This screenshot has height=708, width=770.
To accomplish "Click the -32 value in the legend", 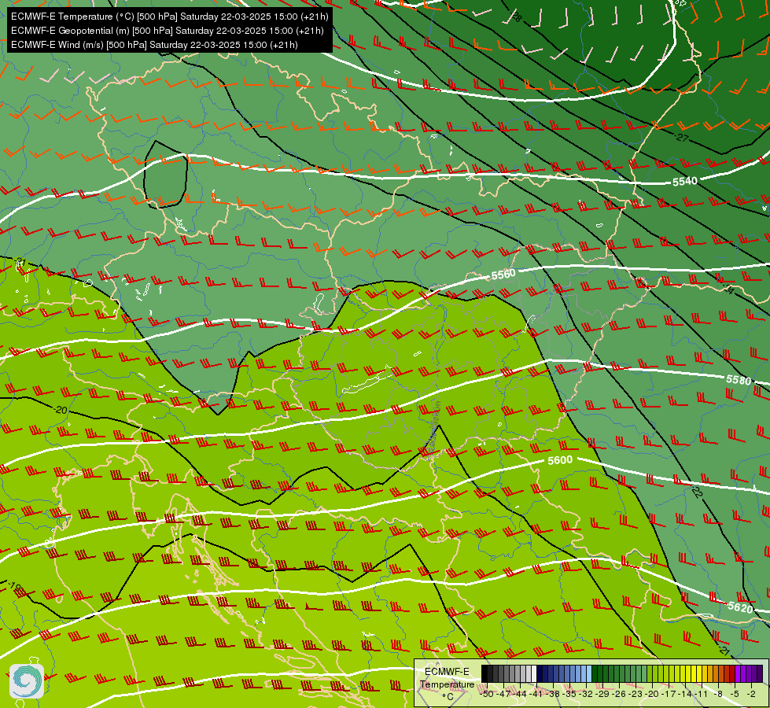I will click(x=586, y=694).
